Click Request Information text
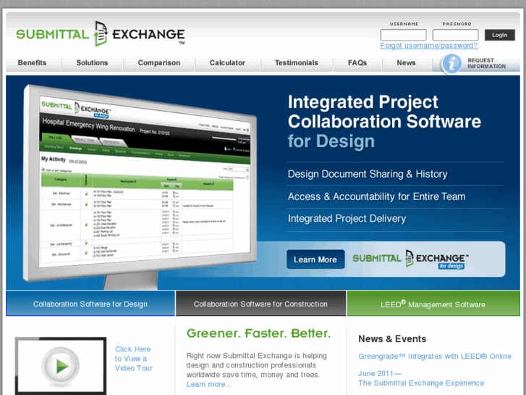 486,63
